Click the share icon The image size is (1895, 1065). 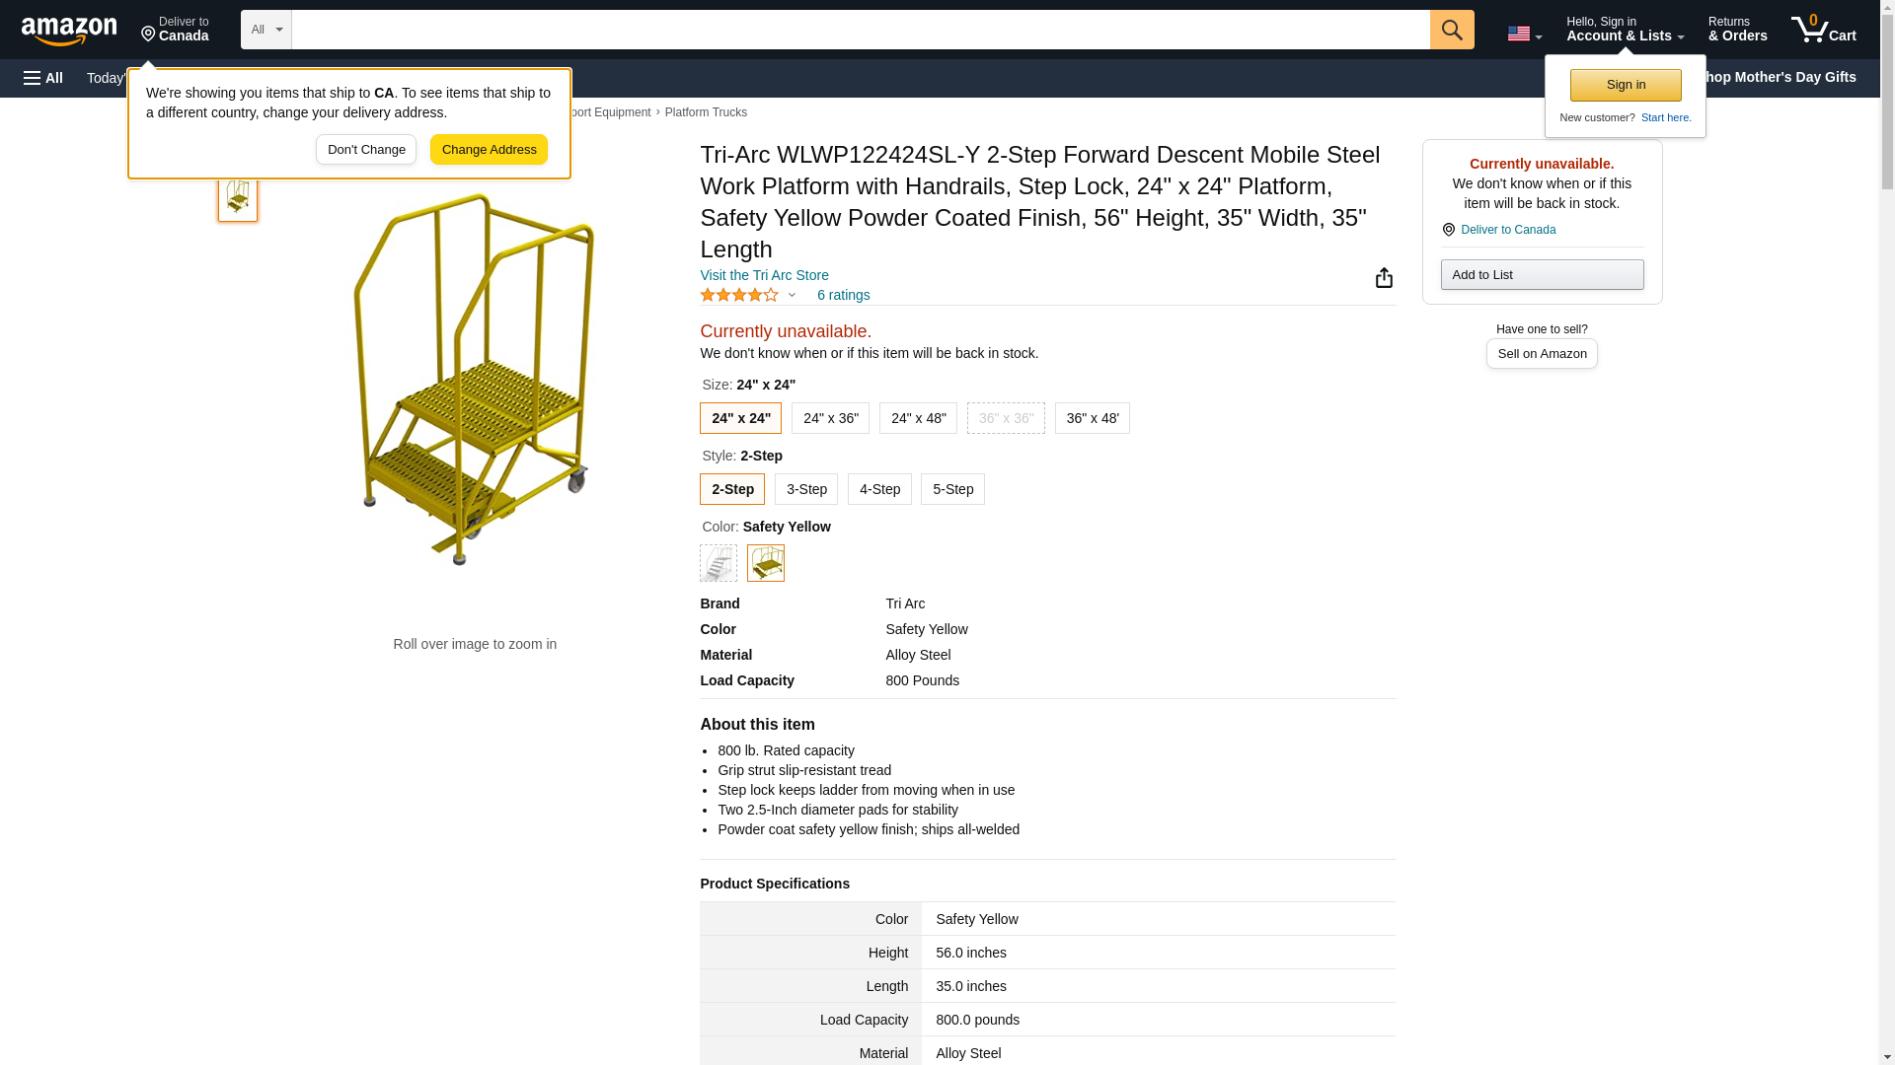click(x=1384, y=278)
